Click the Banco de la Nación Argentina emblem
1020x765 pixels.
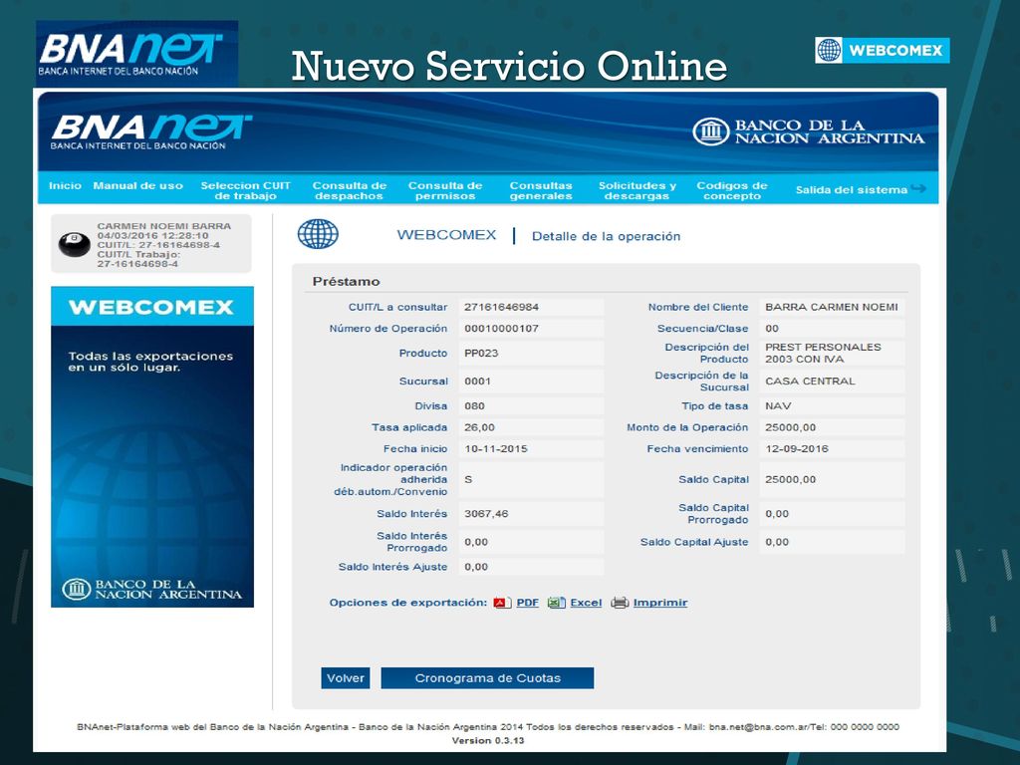(710, 131)
